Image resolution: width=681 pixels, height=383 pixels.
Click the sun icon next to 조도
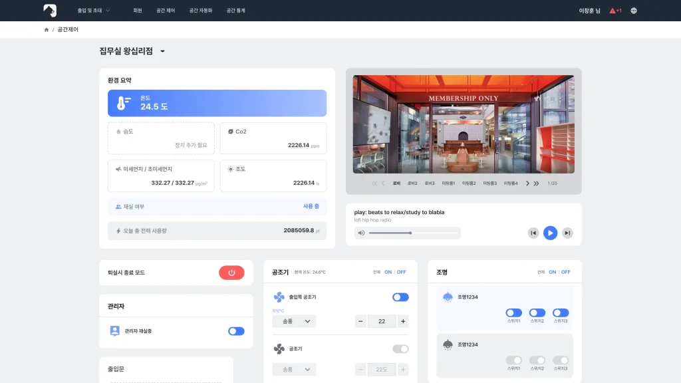pos(231,169)
